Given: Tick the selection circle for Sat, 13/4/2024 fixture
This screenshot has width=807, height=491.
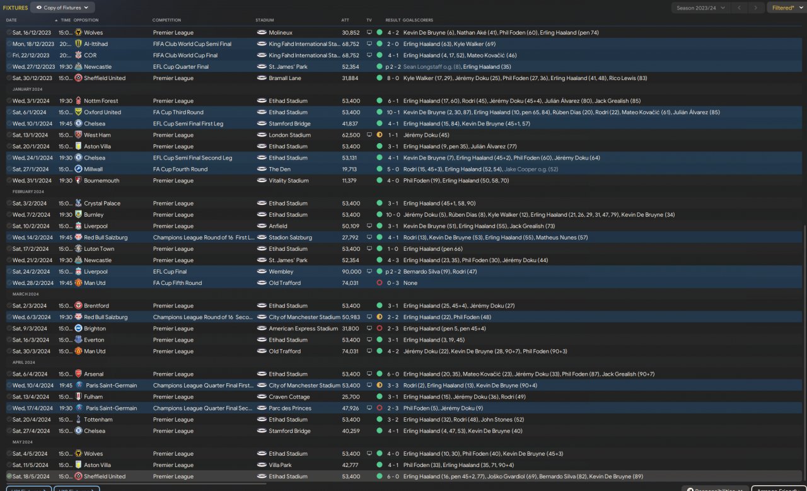Looking at the screenshot, I should point(9,397).
